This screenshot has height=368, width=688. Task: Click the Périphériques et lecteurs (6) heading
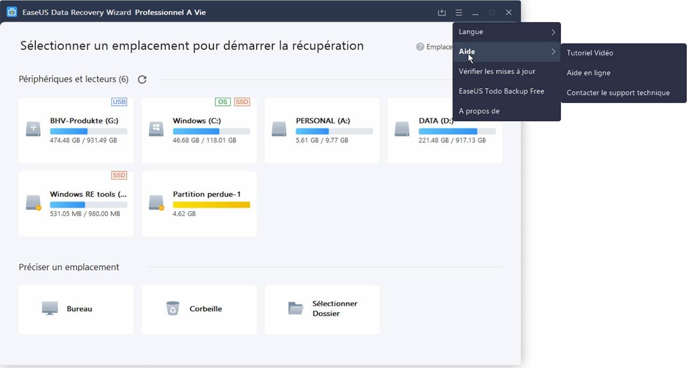tap(74, 80)
